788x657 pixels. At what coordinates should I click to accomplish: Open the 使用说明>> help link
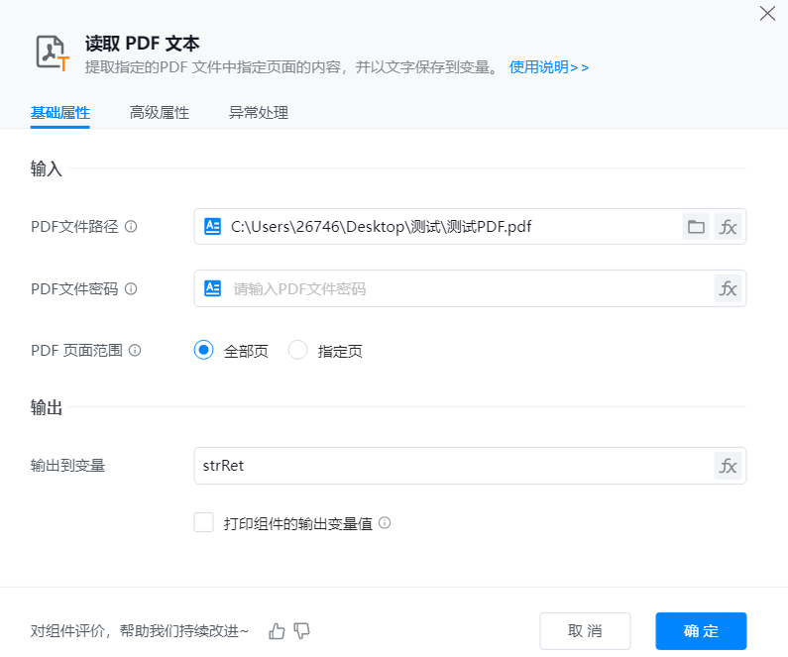tap(549, 67)
